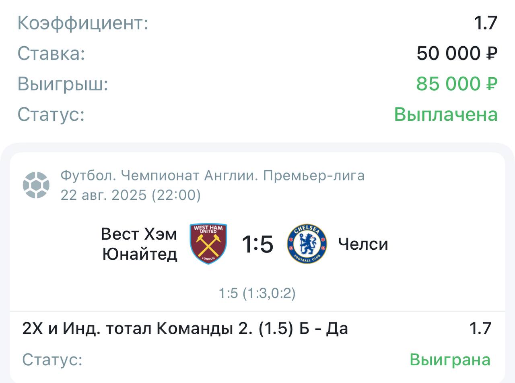Click the gray football sport icon
The image size is (515, 383).
pyautogui.click(x=36, y=185)
